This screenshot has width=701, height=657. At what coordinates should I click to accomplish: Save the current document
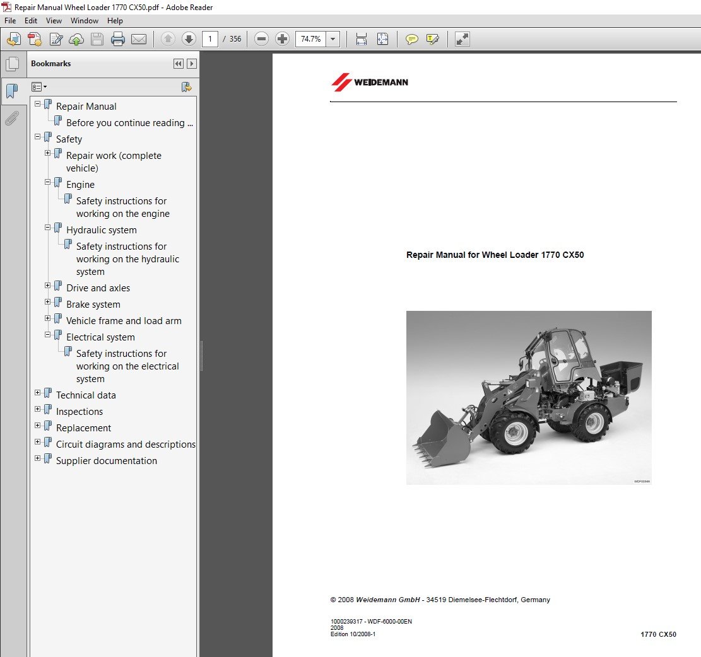97,39
